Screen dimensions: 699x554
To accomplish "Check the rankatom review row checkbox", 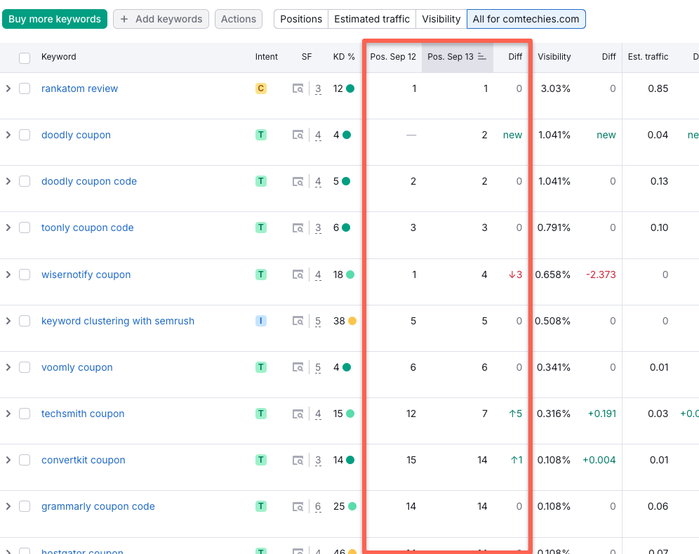I will tap(25, 88).
